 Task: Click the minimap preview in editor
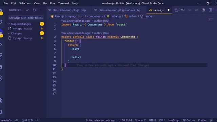point(211,19)
